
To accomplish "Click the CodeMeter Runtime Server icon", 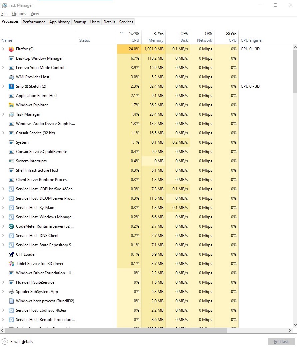I will pyautogui.click(x=11, y=226).
